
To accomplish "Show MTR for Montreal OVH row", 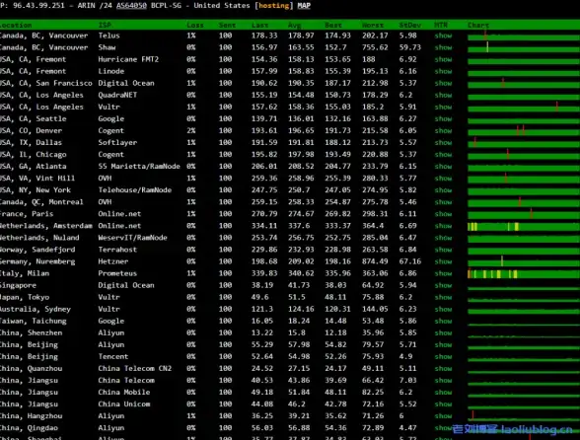I will point(443,201).
